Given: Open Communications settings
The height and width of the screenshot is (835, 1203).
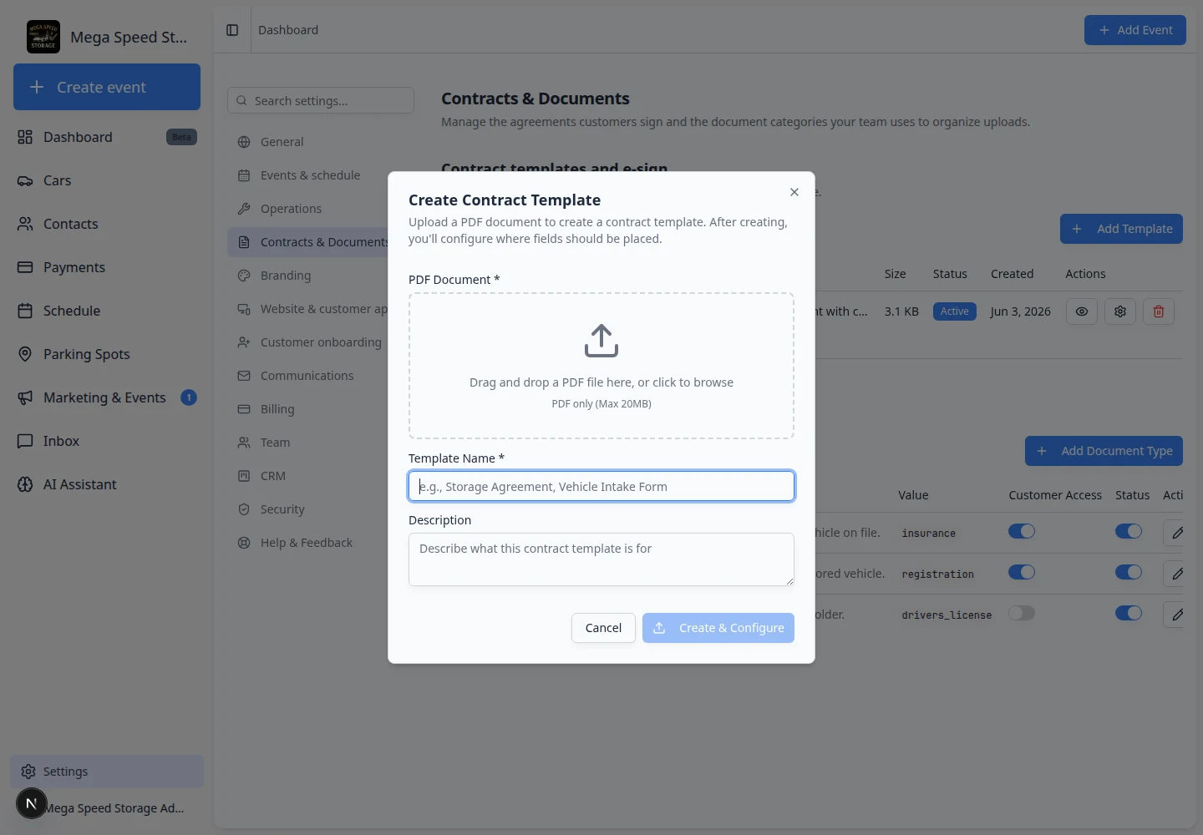Looking at the screenshot, I should pyautogui.click(x=307, y=376).
